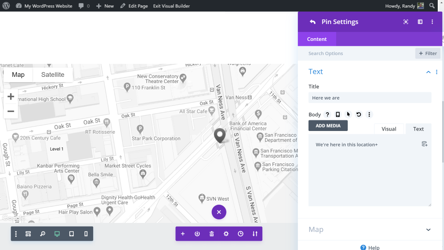Toggle responsive editing for Body

coord(338,115)
